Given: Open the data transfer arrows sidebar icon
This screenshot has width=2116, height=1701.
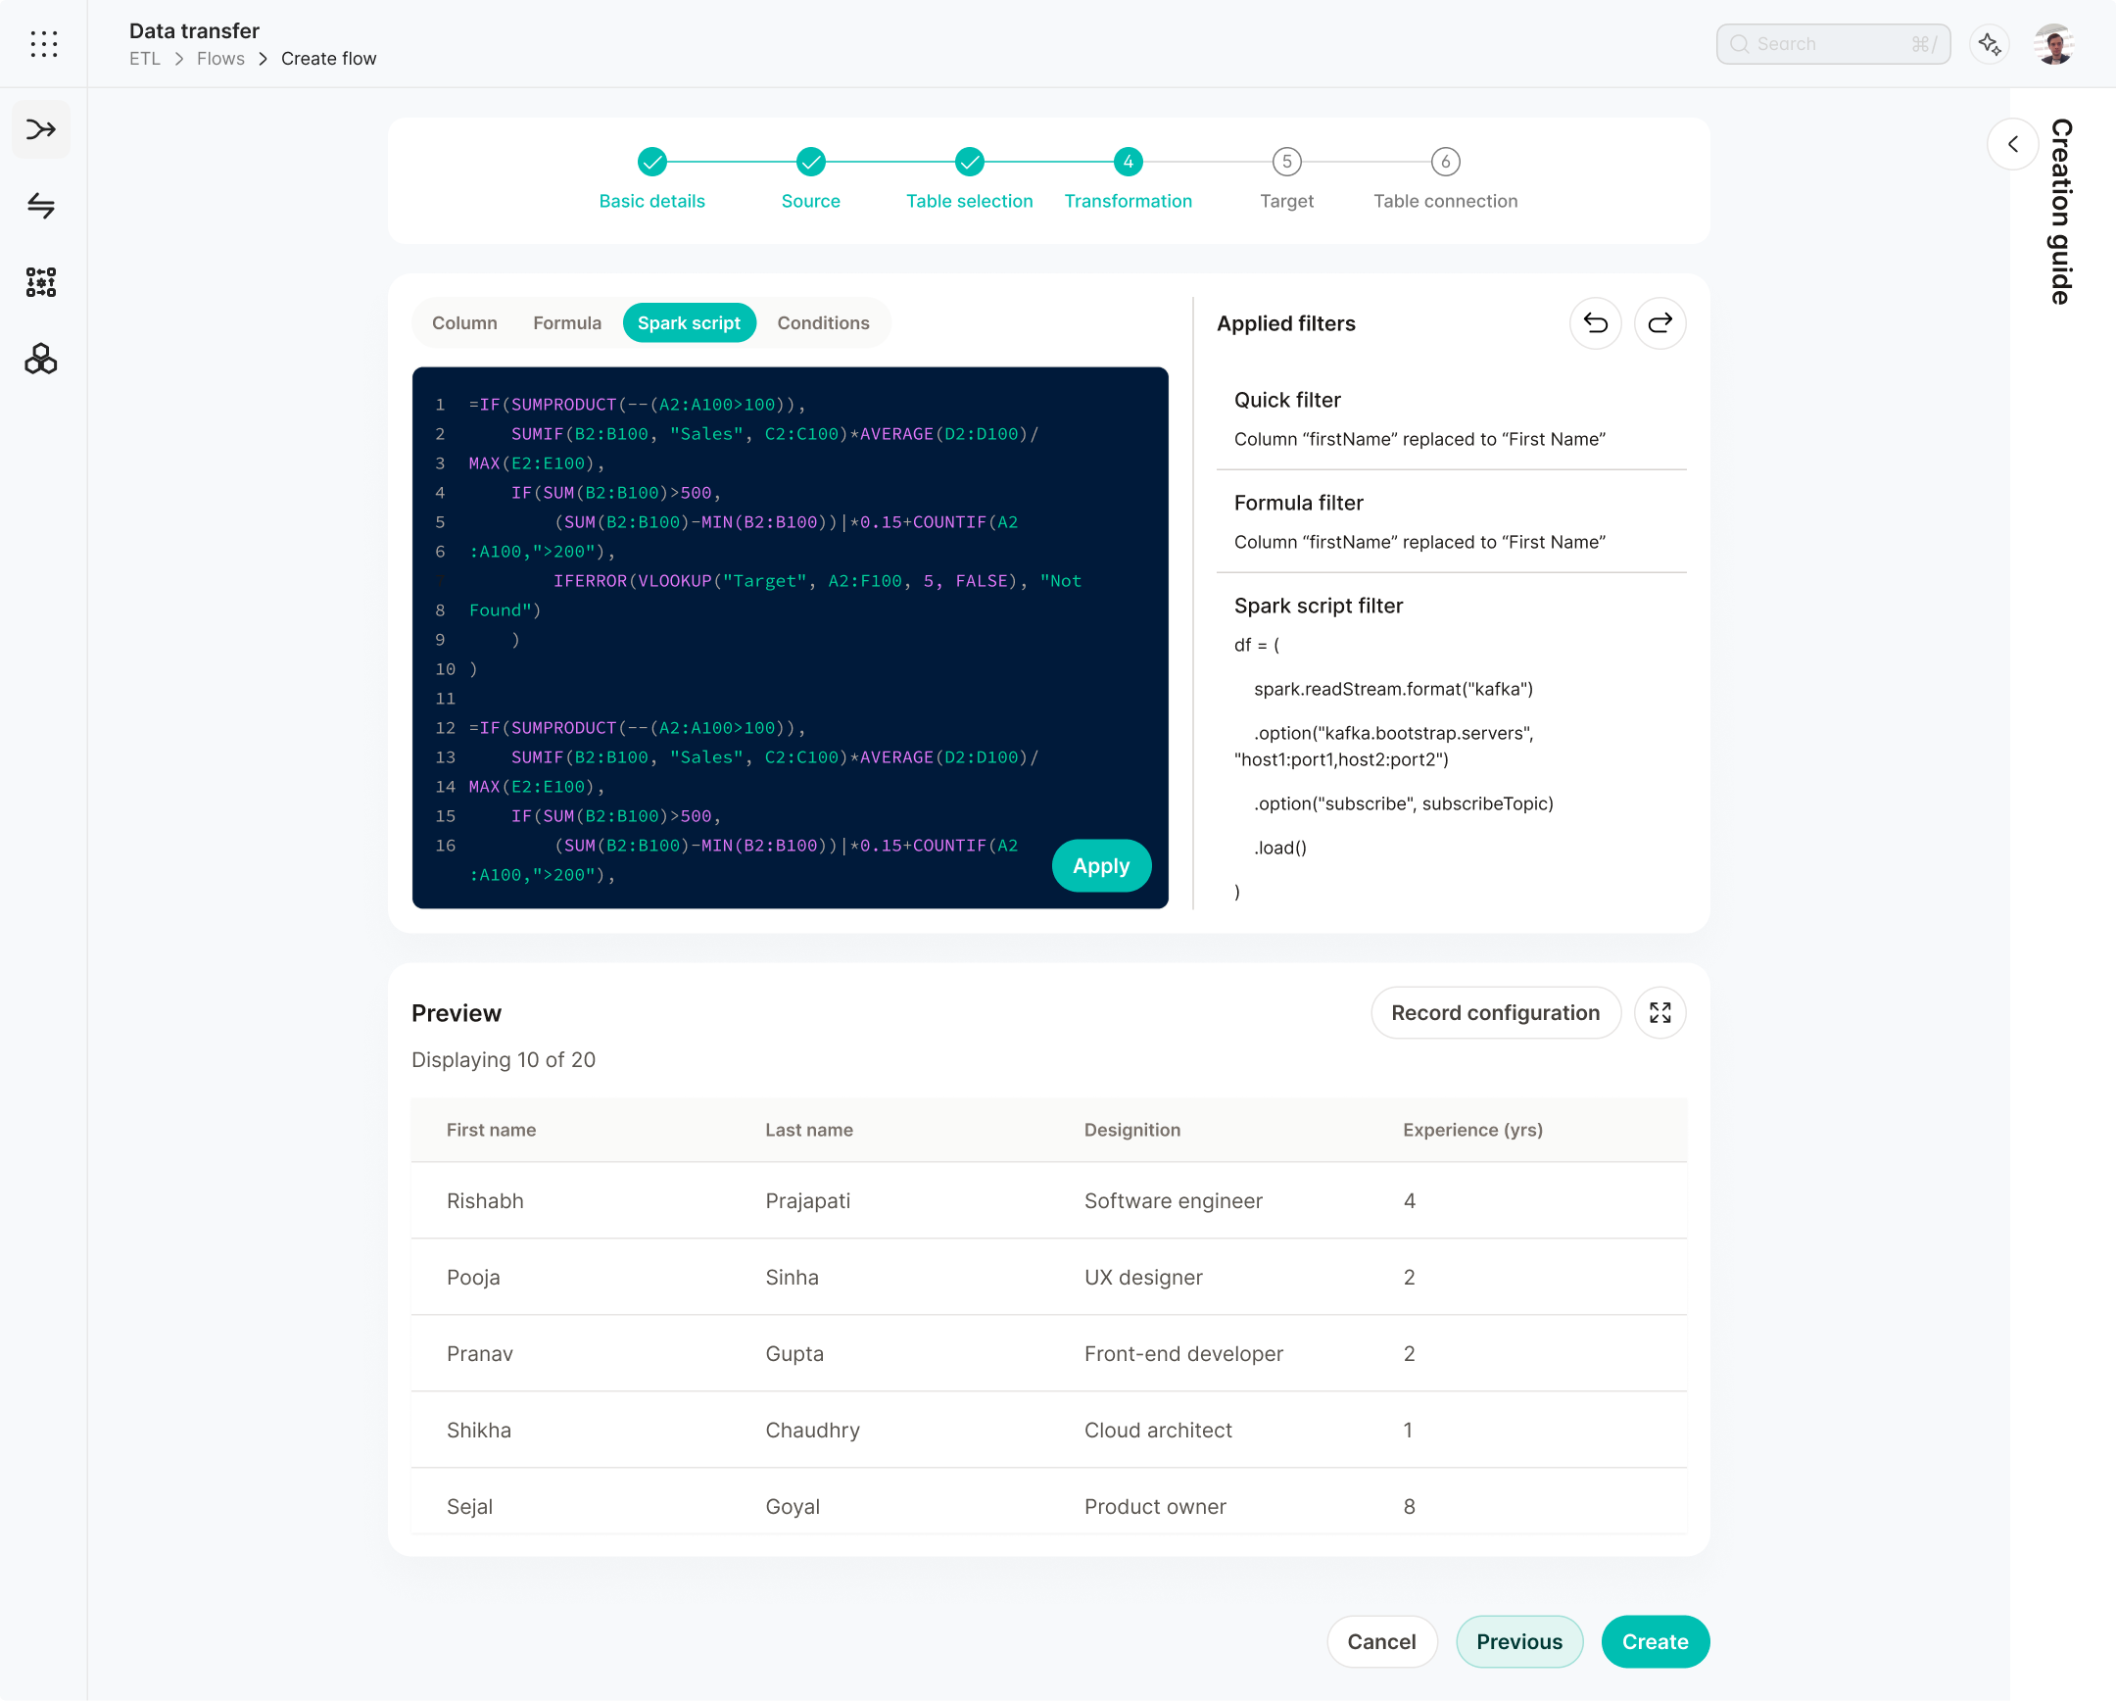Looking at the screenshot, I should (x=41, y=205).
